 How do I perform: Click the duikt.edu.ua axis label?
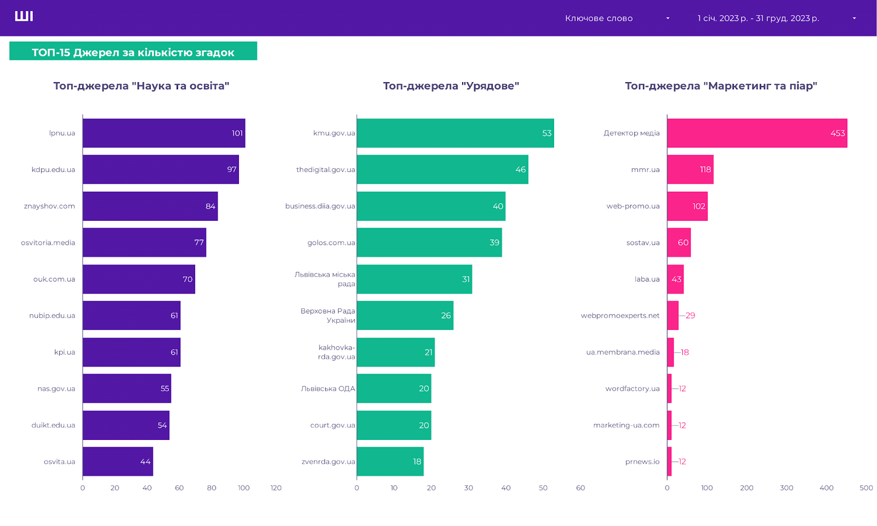point(53,425)
